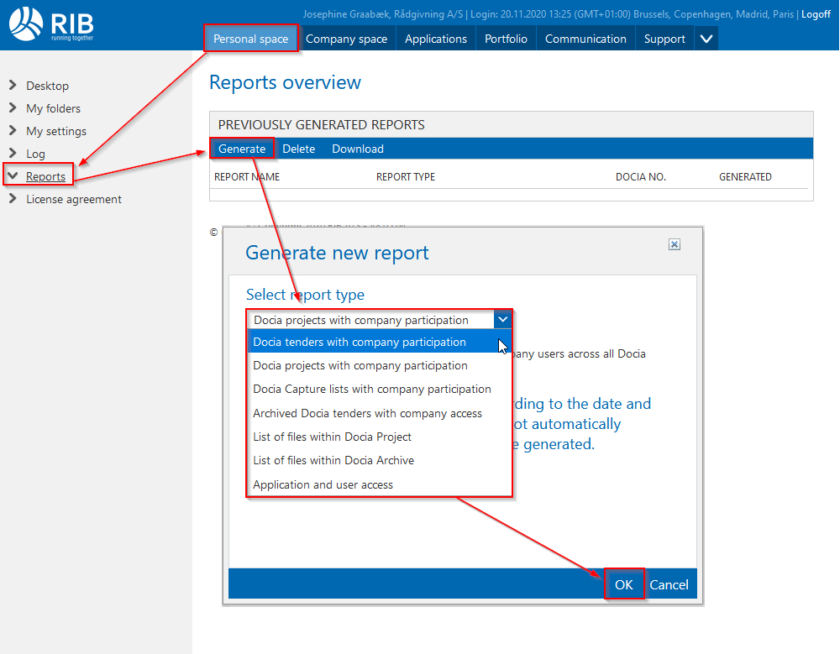840x654 pixels.
Task: Open Log in the sidebar
Action: [x=36, y=154]
